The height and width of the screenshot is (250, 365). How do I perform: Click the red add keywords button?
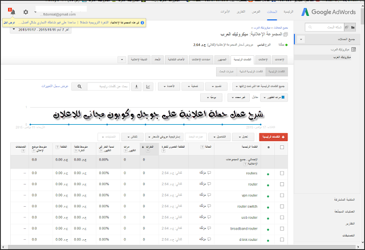point(273,137)
